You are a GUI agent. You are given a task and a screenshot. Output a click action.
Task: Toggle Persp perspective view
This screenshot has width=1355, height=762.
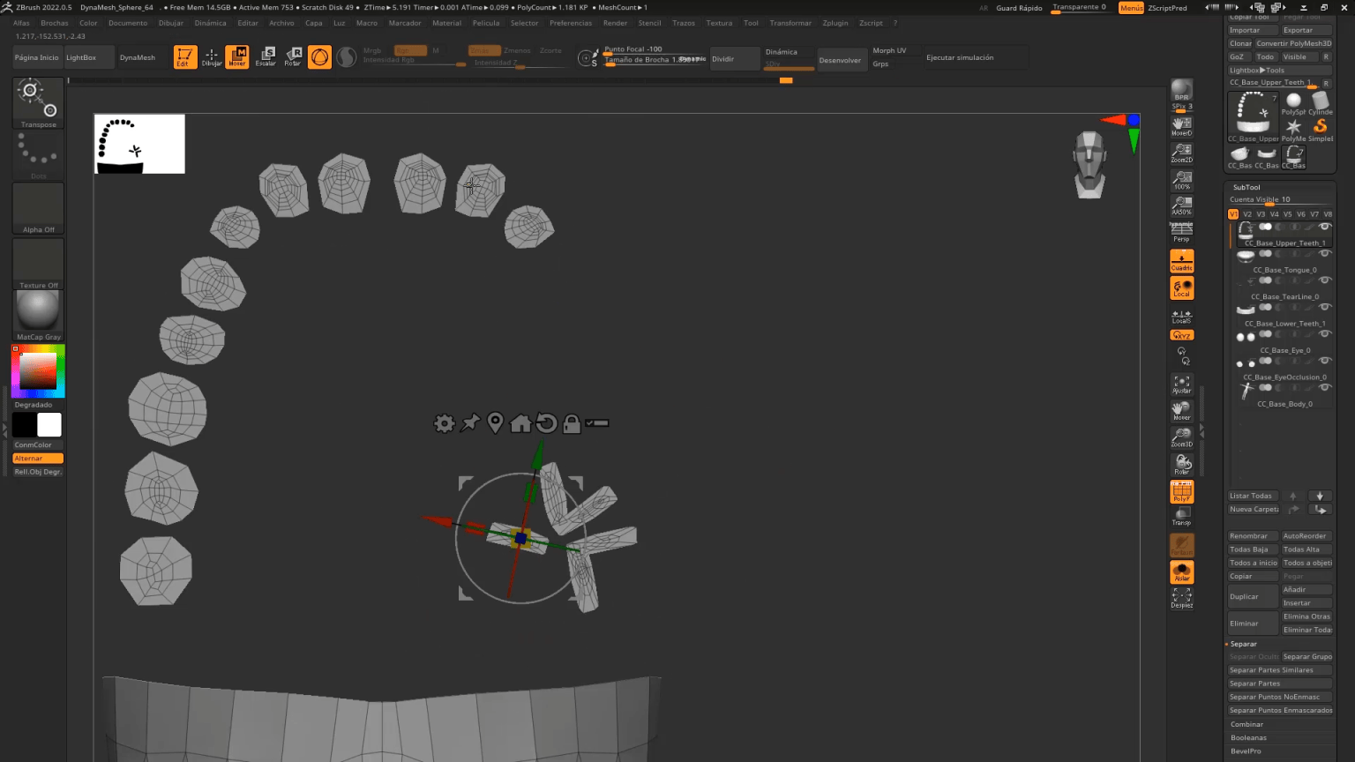click(1181, 234)
